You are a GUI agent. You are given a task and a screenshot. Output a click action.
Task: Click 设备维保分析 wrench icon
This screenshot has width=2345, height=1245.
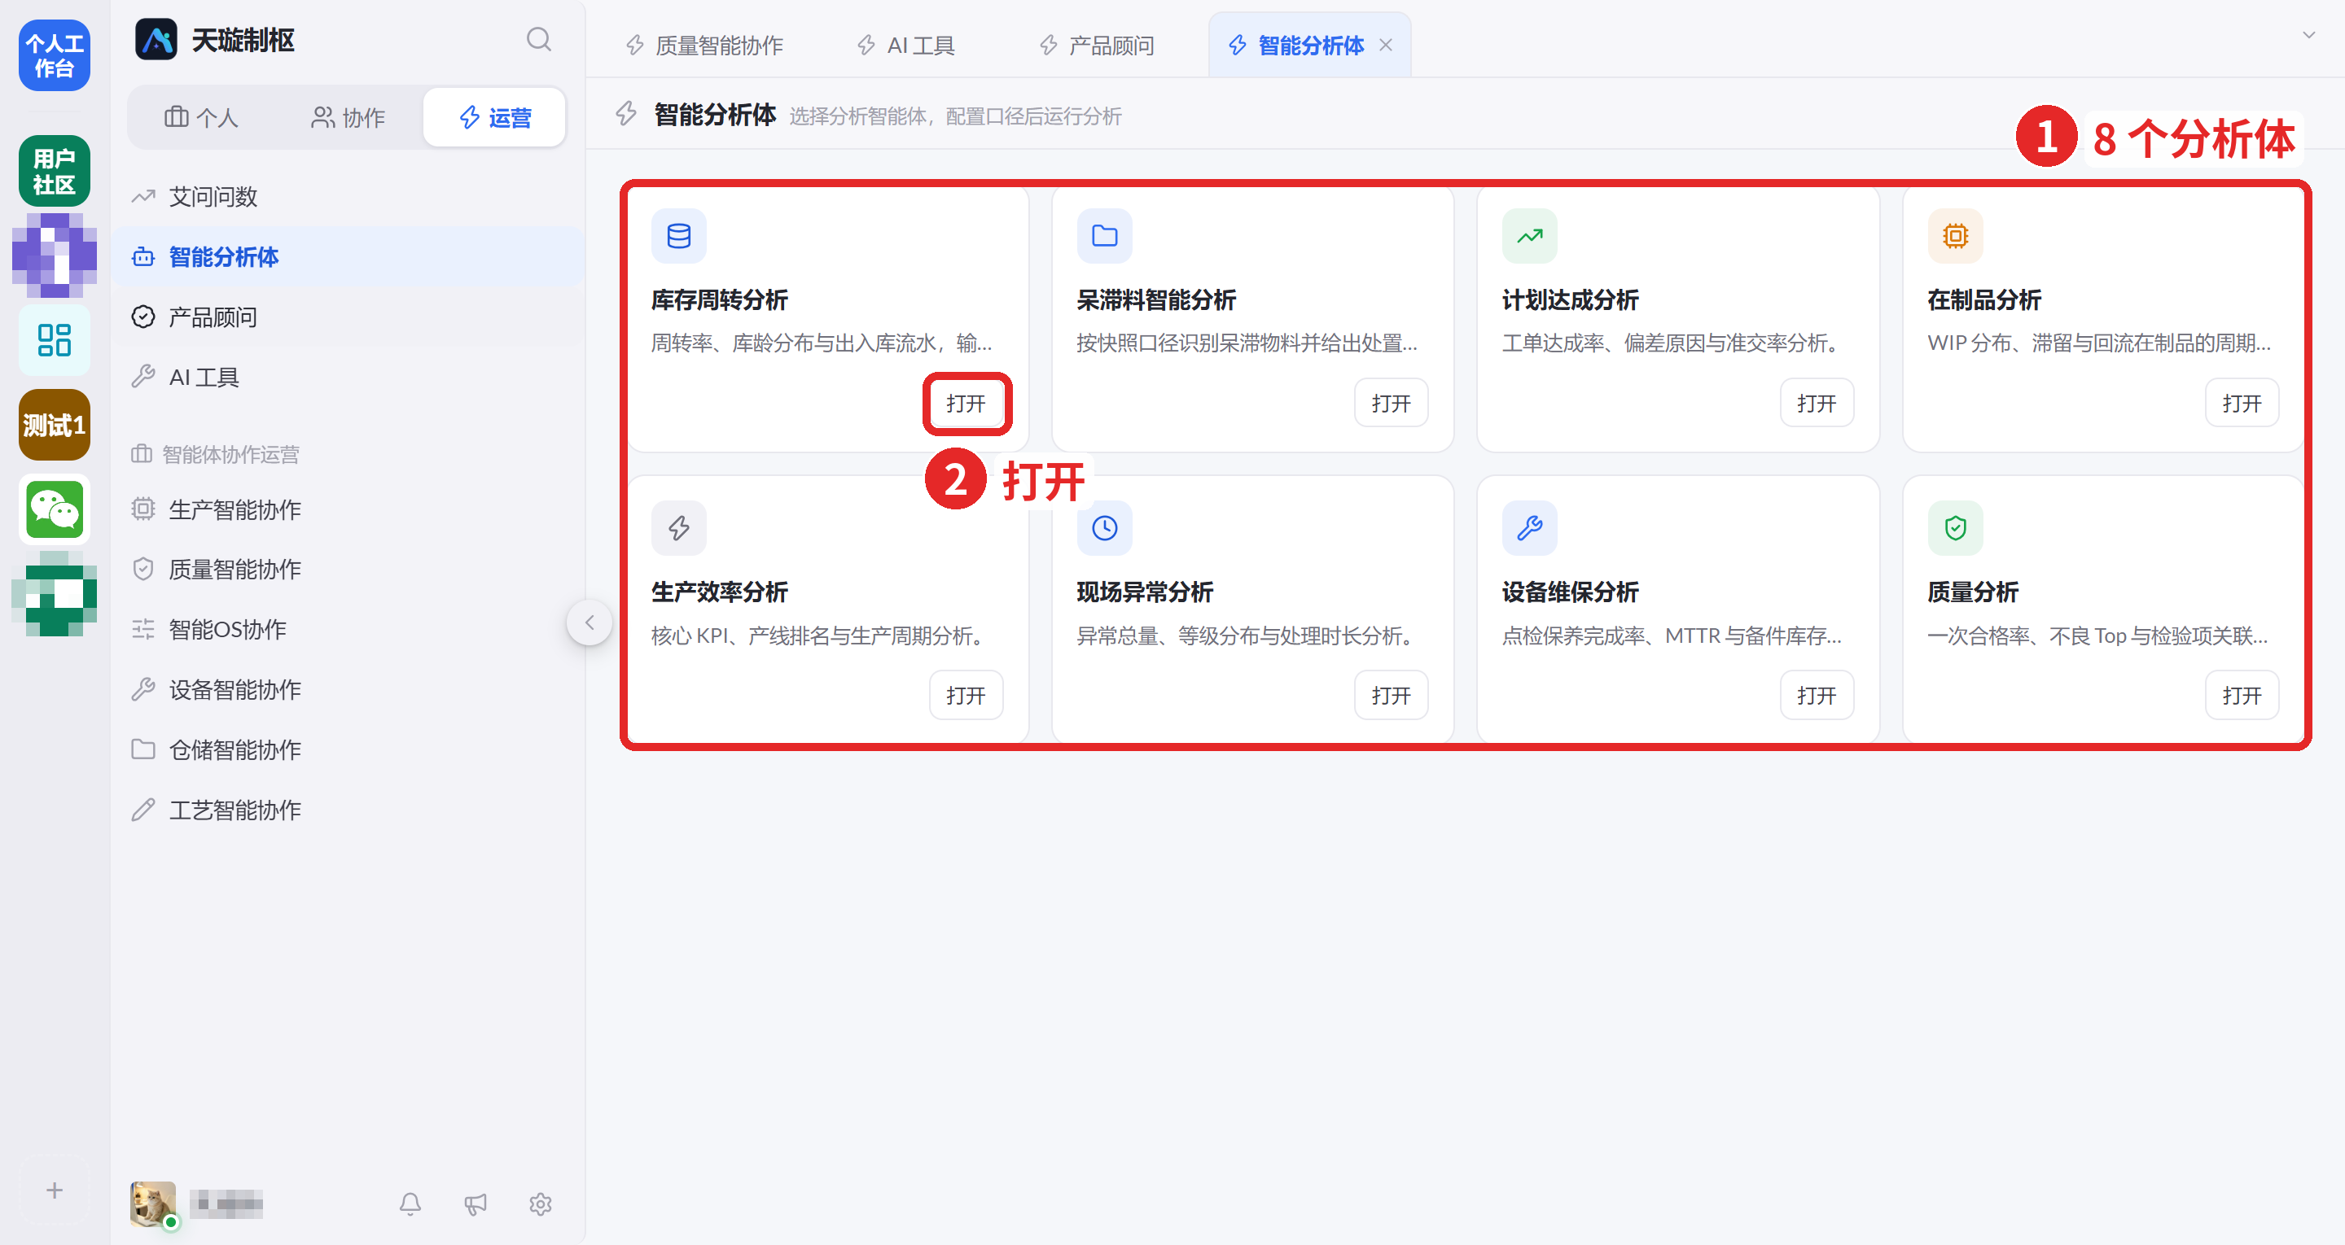(1530, 528)
